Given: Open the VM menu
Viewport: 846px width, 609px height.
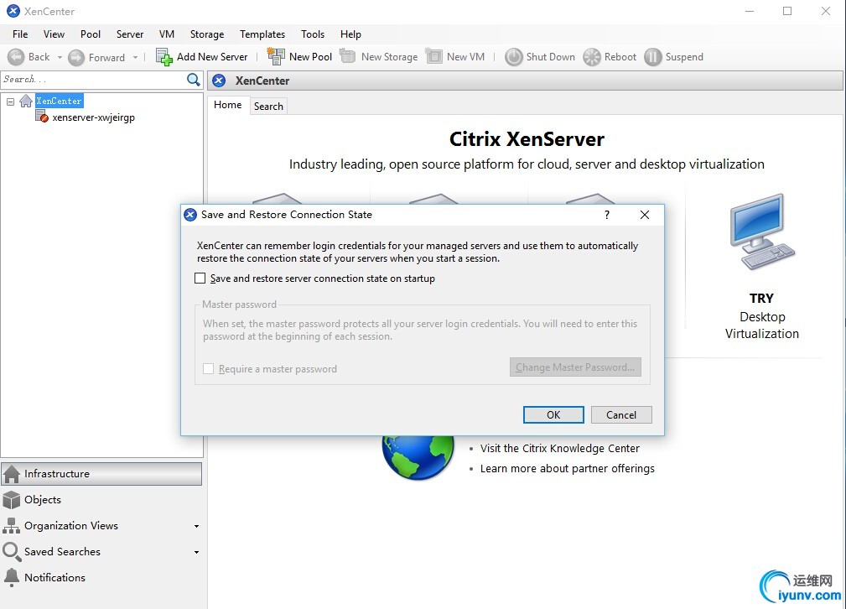Looking at the screenshot, I should (x=167, y=34).
